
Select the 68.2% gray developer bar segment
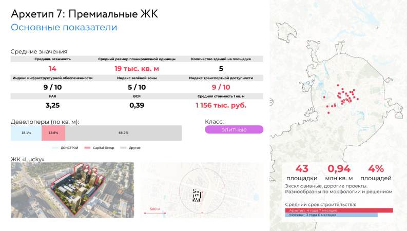coord(123,133)
